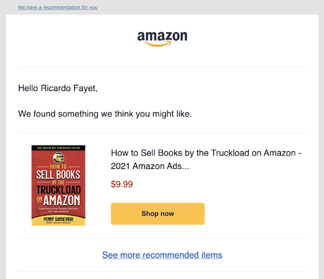Image resolution: width=324 pixels, height=279 pixels.
Task: Click the $9.99 price text
Action: tap(121, 184)
